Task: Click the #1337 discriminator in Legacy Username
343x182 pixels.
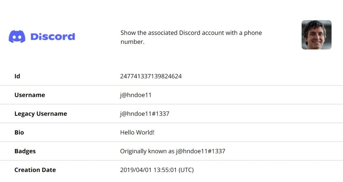Action: point(161,114)
